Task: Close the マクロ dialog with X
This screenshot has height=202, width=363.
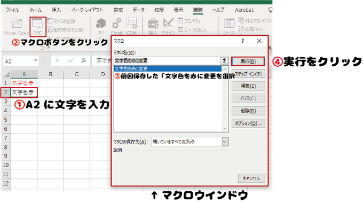Action: coord(259,41)
